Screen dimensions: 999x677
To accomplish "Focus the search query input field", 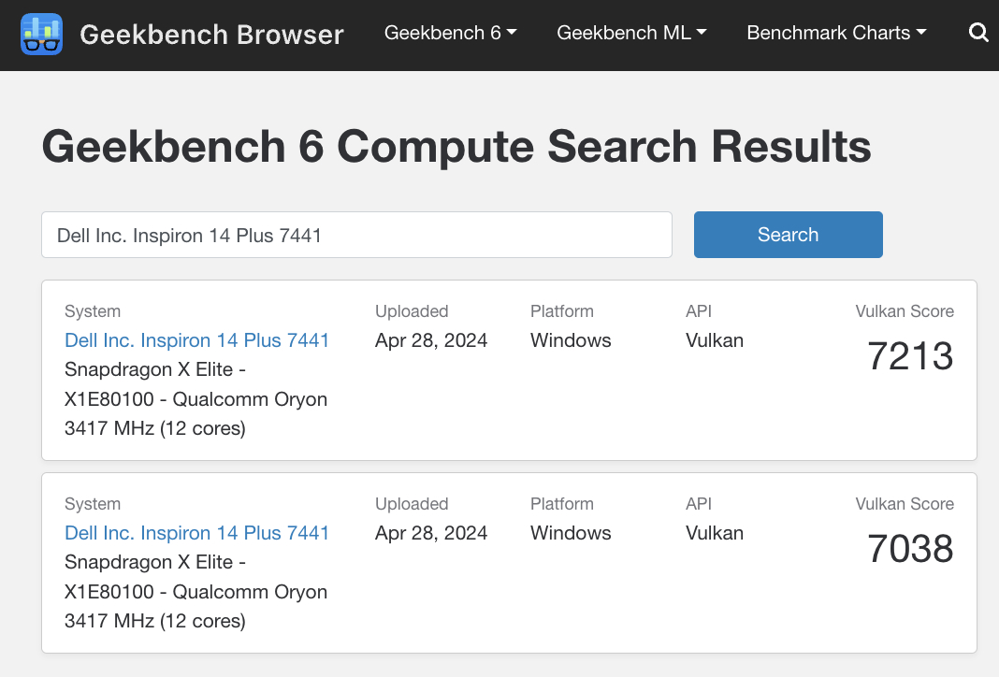I will [356, 235].
